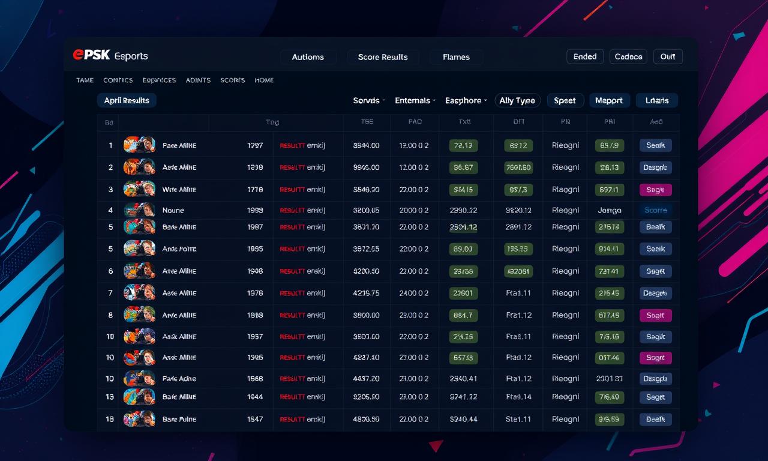Click the Scorre link in Noune row
The width and height of the screenshot is (768, 461).
click(x=656, y=210)
